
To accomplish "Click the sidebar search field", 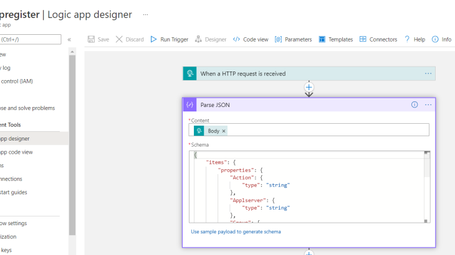I will (x=30, y=39).
